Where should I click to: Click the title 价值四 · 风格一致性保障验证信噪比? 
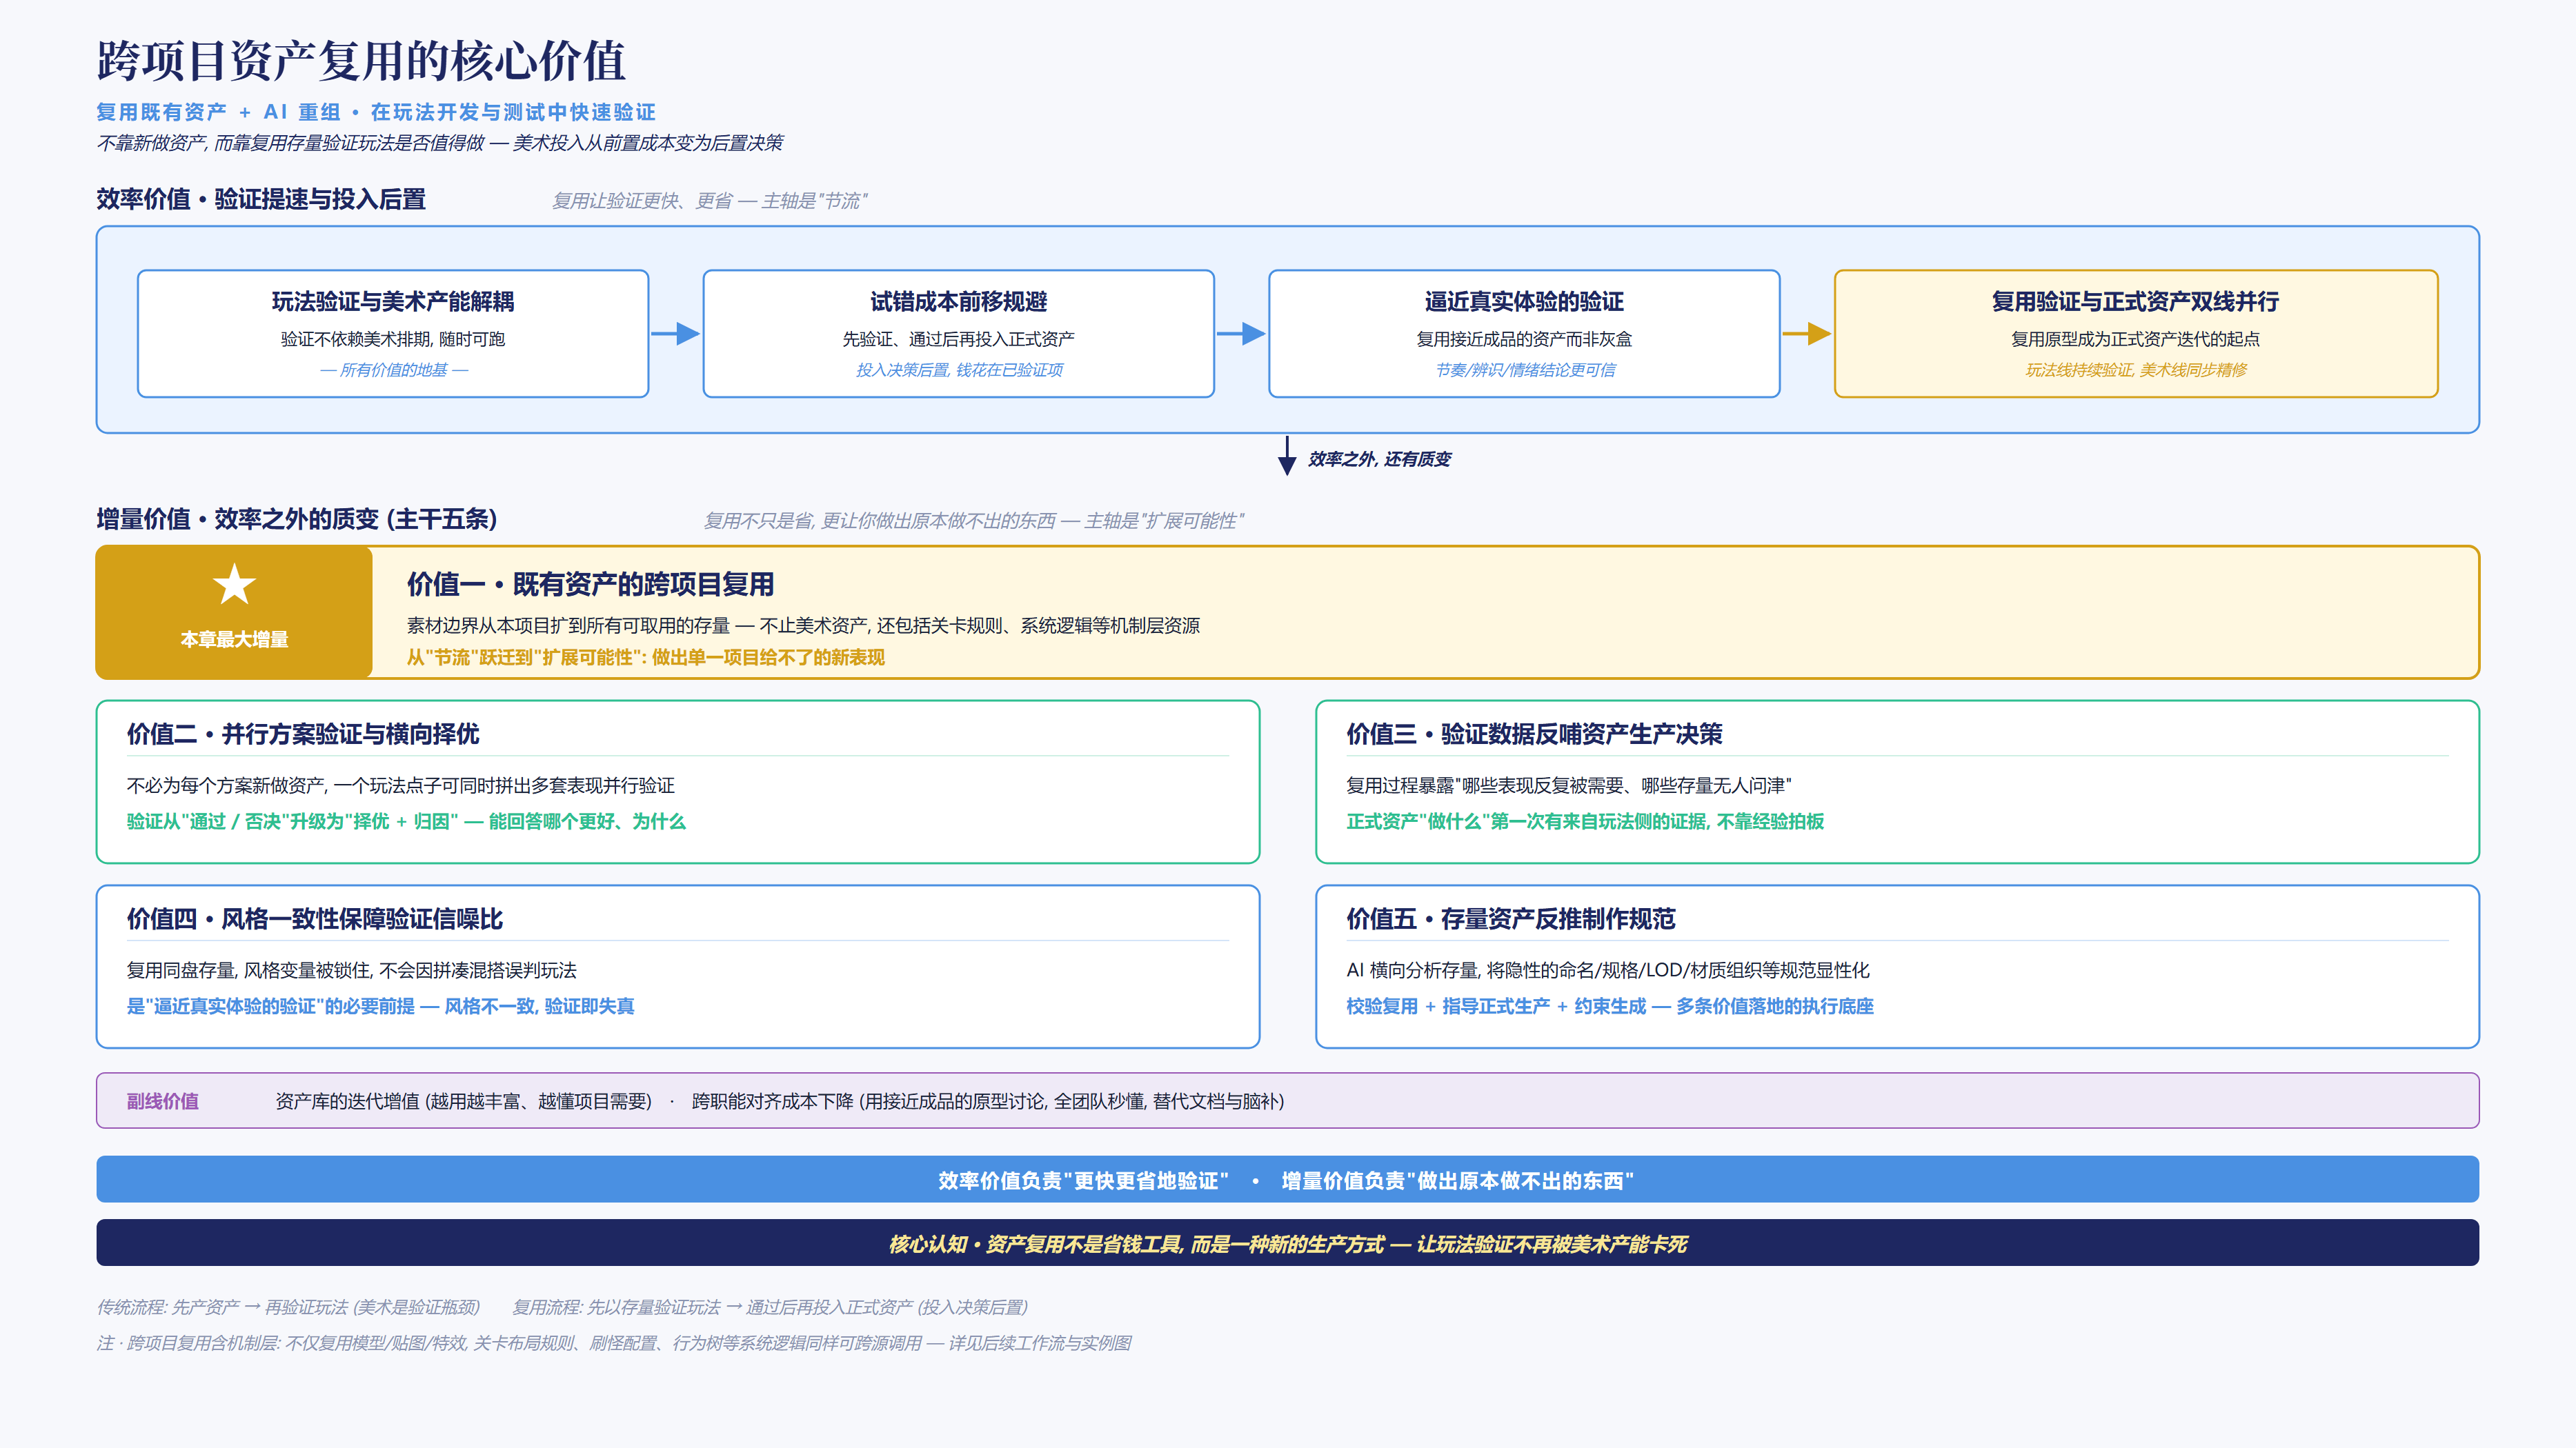click(x=315, y=918)
